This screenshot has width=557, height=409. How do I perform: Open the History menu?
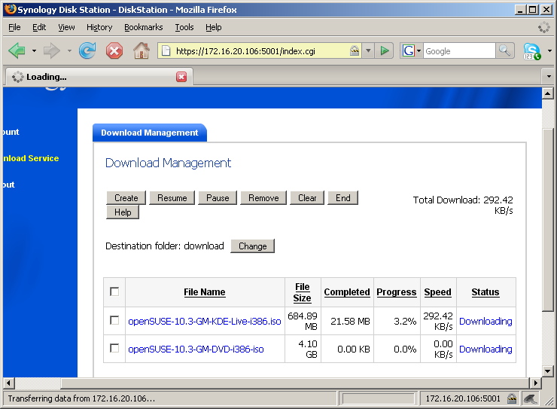pyautogui.click(x=99, y=27)
